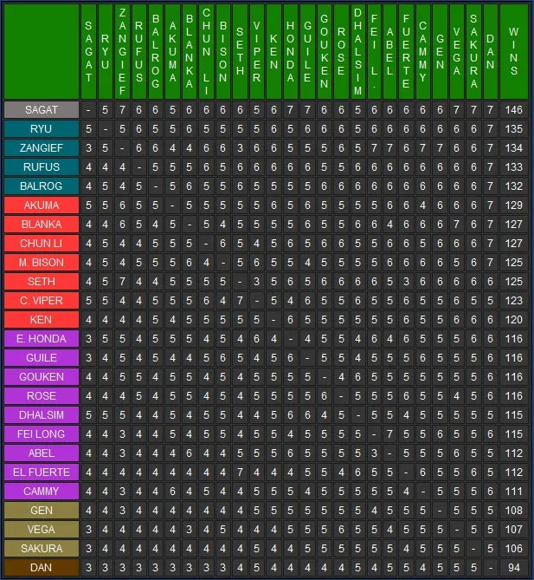Click the M. BISON row label

(42, 263)
